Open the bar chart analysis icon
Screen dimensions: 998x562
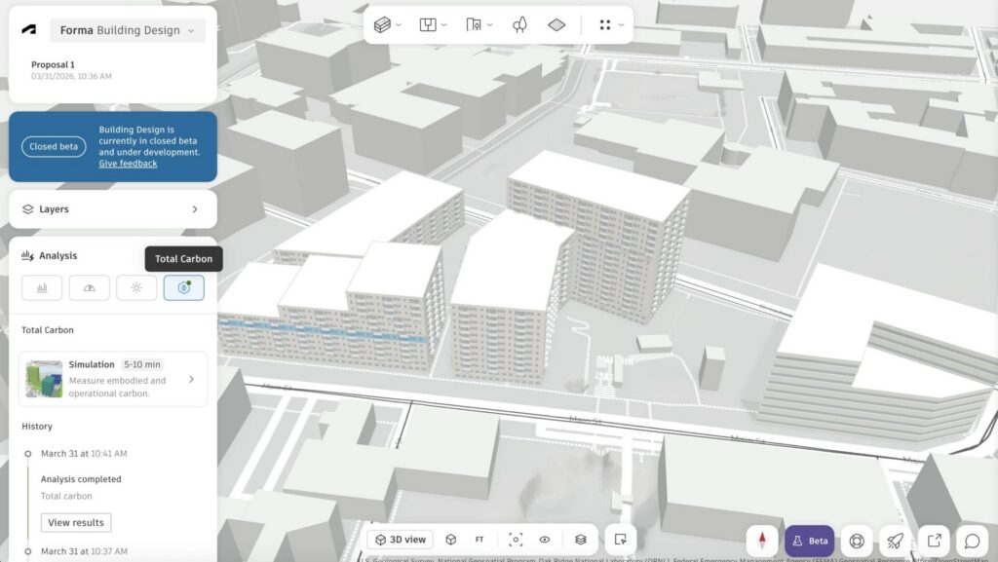click(42, 287)
